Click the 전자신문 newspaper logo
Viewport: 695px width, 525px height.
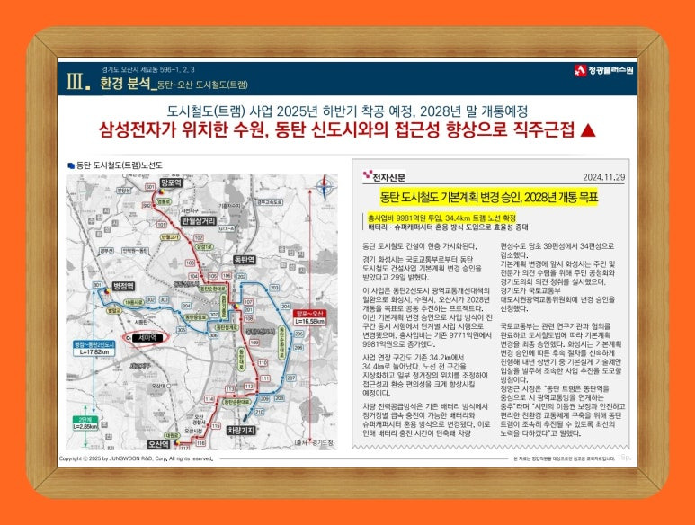coord(384,177)
